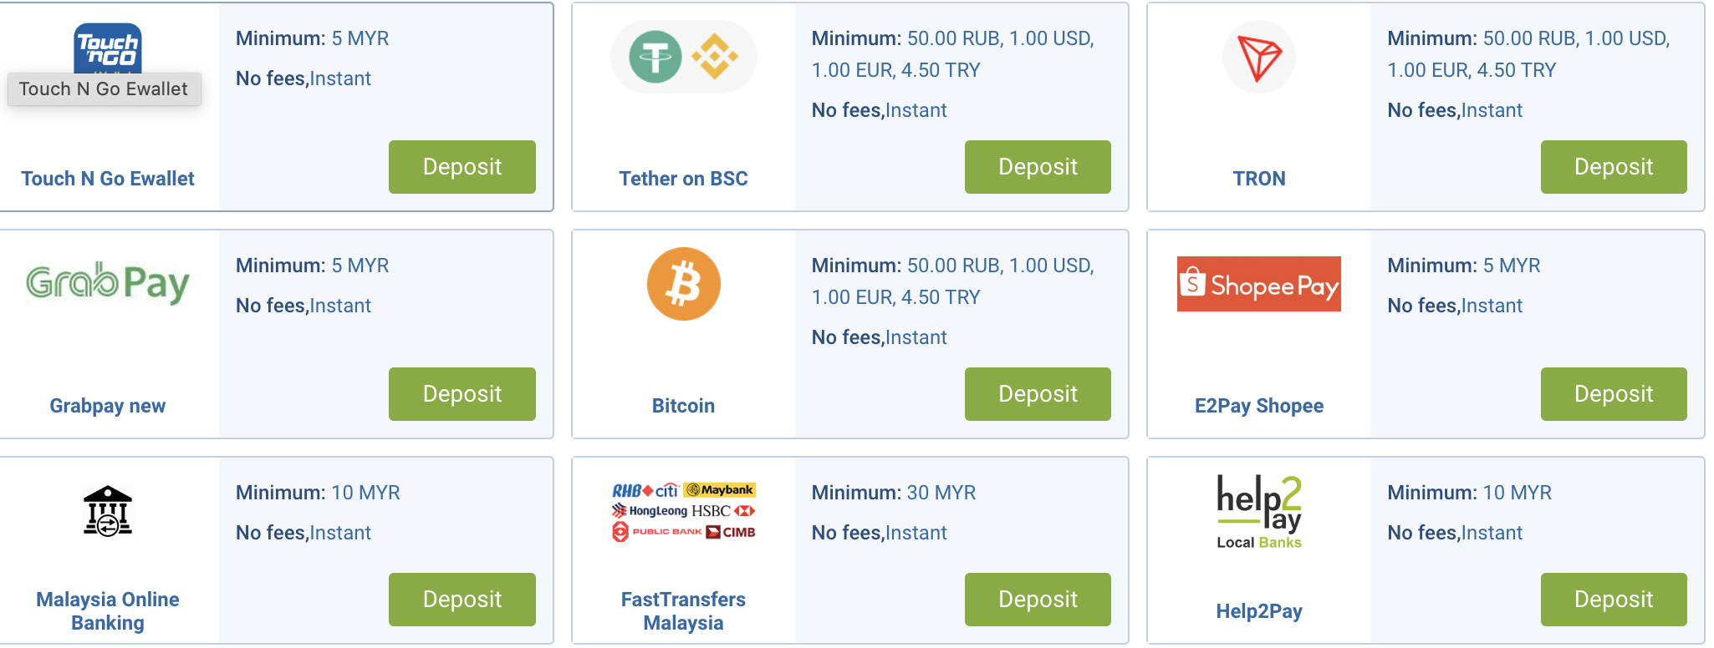Click the Touch 'n Go logo icon

[108, 47]
